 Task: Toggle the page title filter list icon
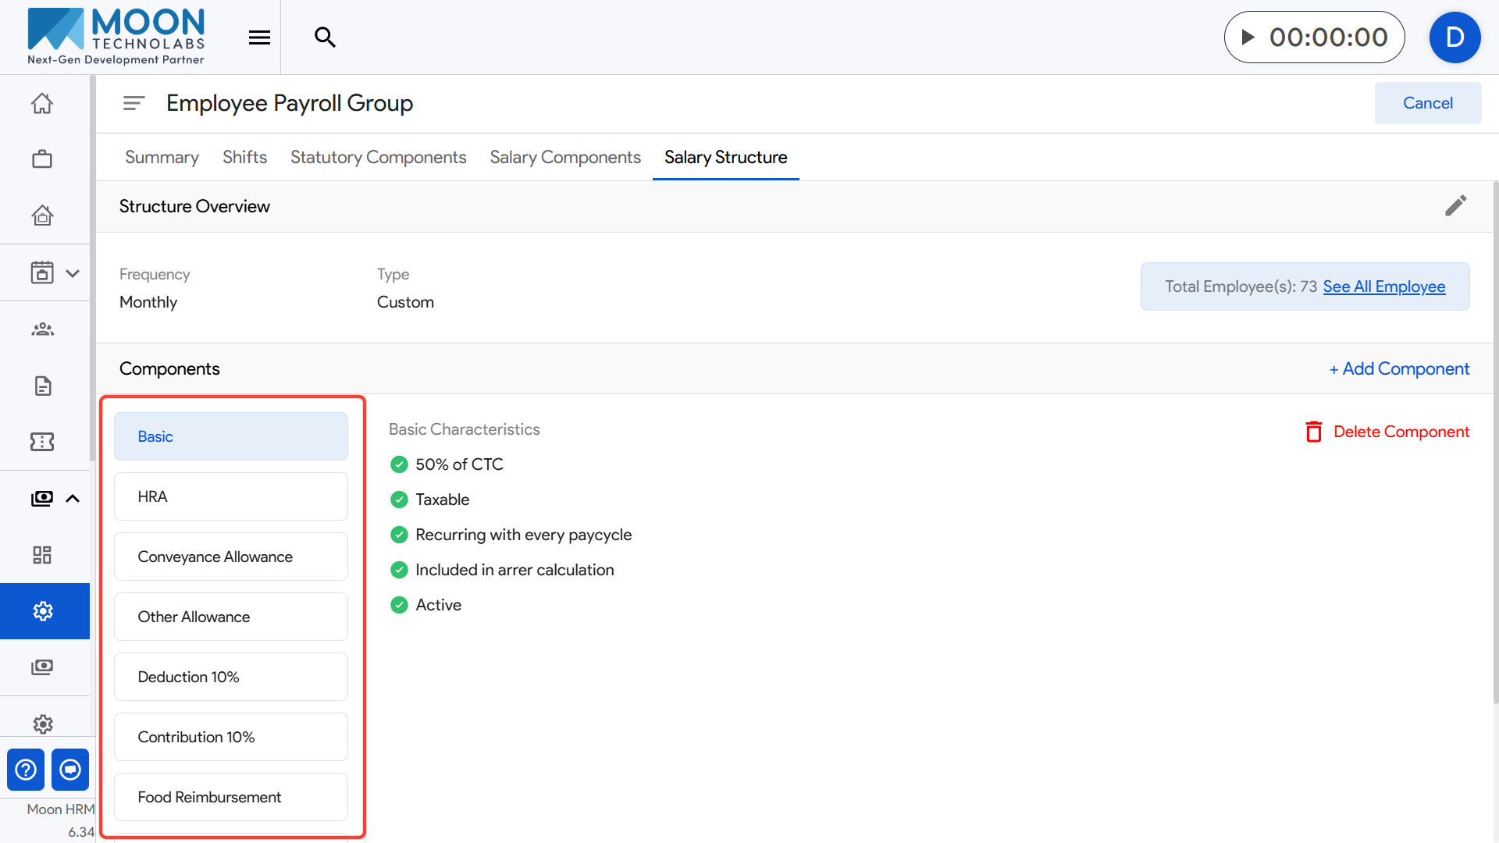coord(134,103)
